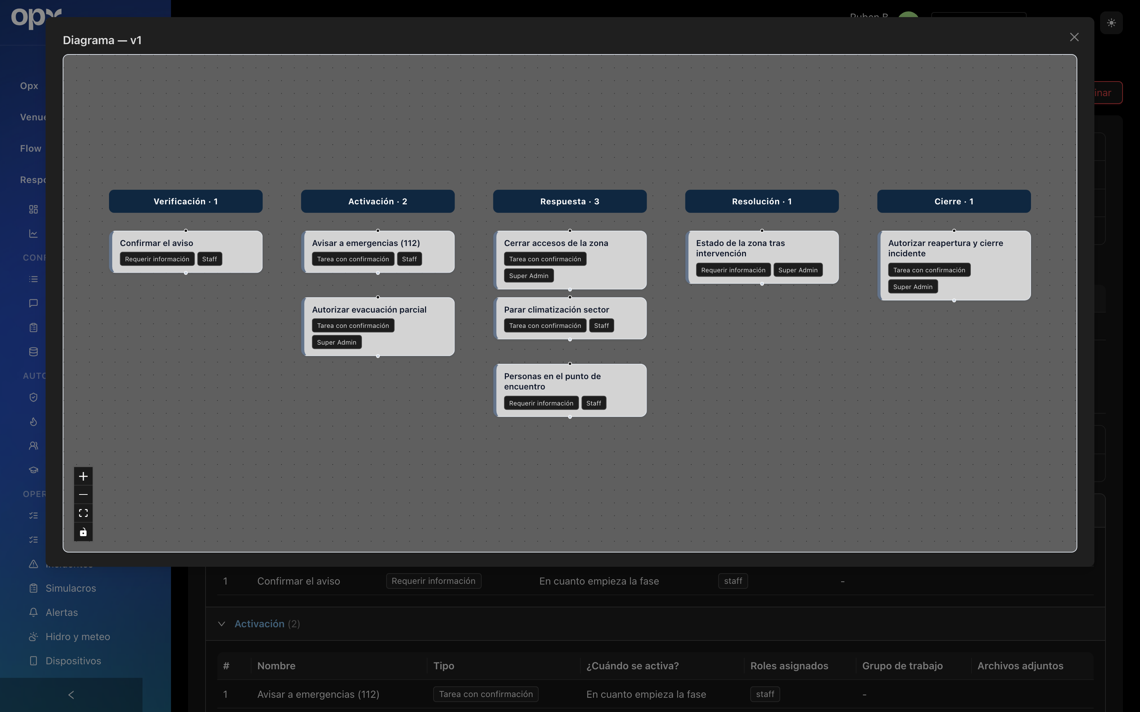The height and width of the screenshot is (712, 1140).
Task: Open Alertas from the sidebar
Action: point(62,612)
